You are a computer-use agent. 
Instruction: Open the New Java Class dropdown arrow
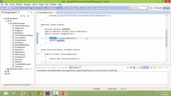(42, 8)
